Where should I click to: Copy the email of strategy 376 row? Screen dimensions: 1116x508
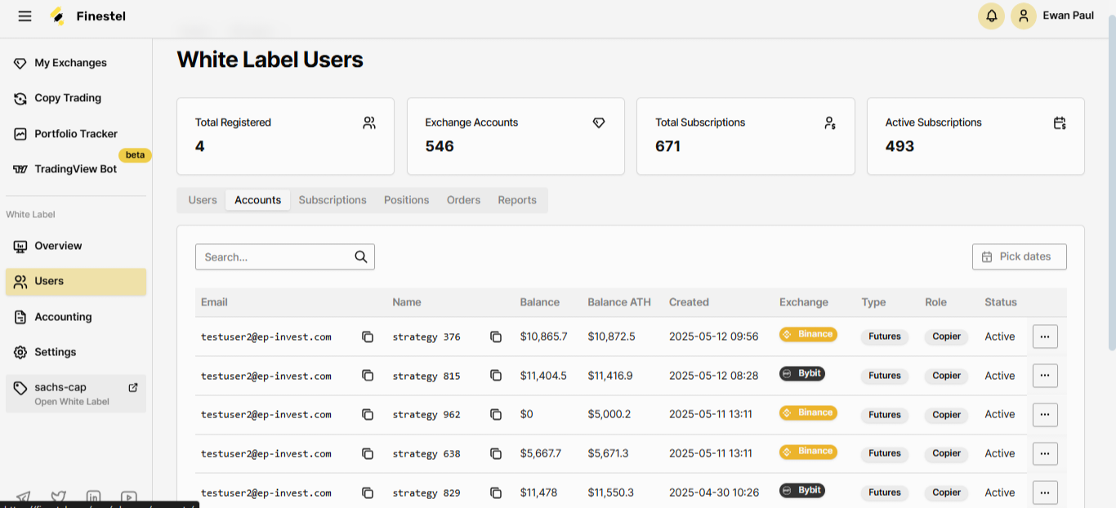click(368, 336)
